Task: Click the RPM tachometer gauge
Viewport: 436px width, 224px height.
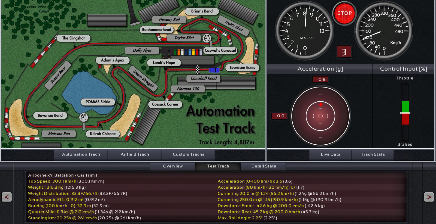Action: click(305, 30)
